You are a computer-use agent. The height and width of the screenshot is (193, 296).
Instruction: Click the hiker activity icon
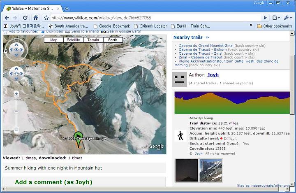tap(180, 135)
